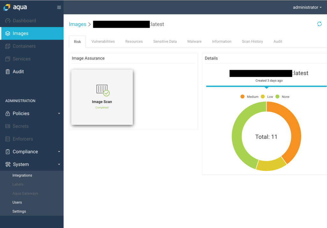Screen dimensions: 327x228
Task: Click the Image Scan container icon
Action: 103,90
